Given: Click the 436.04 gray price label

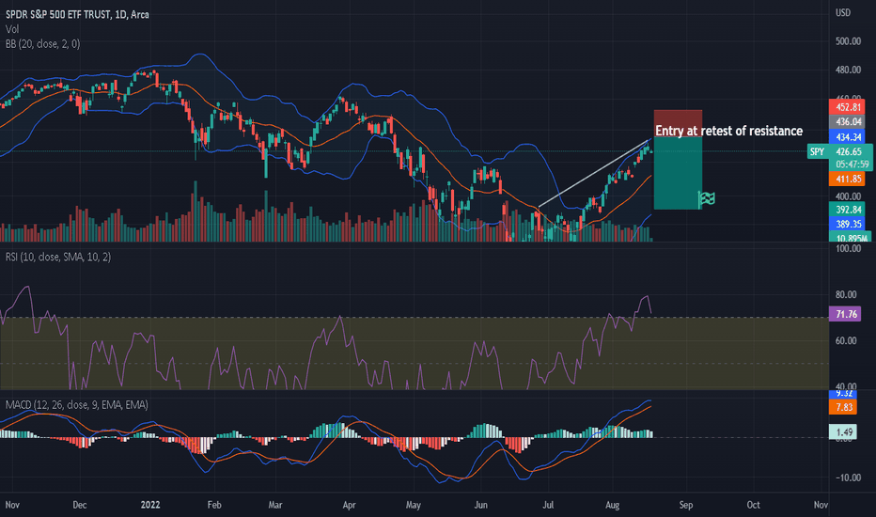Looking at the screenshot, I should (848, 122).
